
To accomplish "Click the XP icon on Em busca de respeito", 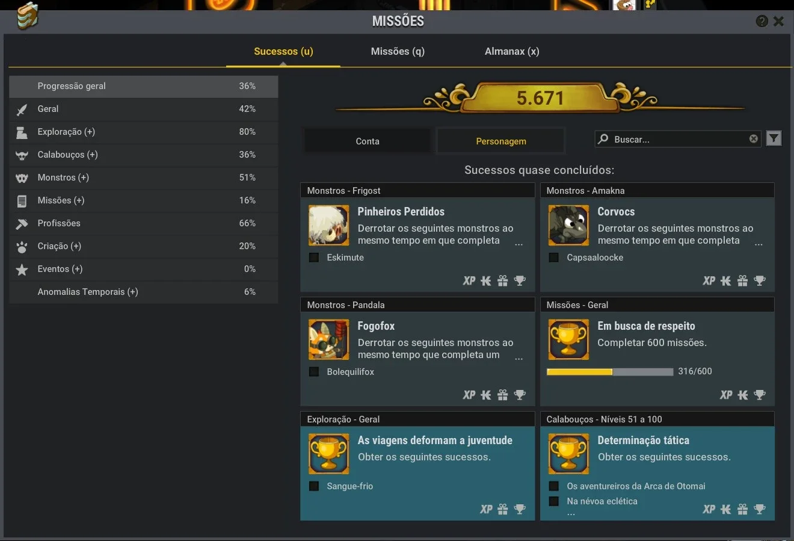I will point(726,395).
